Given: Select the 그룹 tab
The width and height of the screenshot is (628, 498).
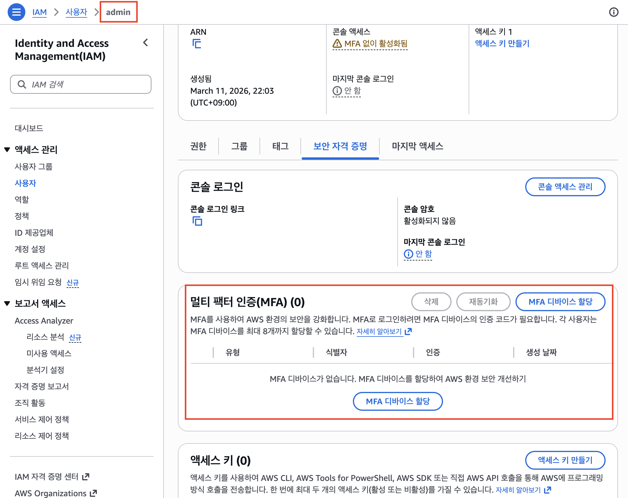Looking at the screenshot, I should coord(239,146).
